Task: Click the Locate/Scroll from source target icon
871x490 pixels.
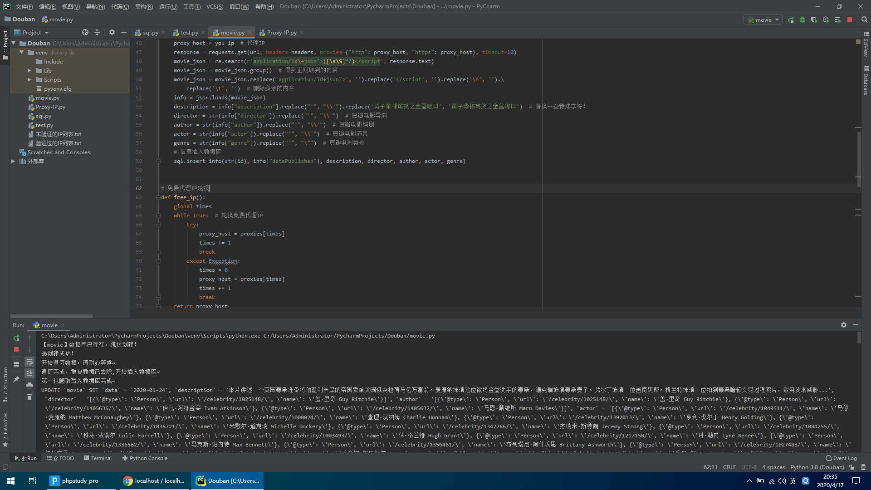Action: (85, 32)
